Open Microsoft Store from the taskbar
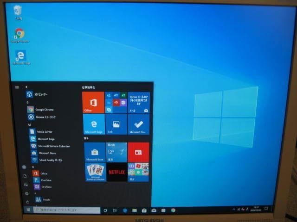 point(144,210)
